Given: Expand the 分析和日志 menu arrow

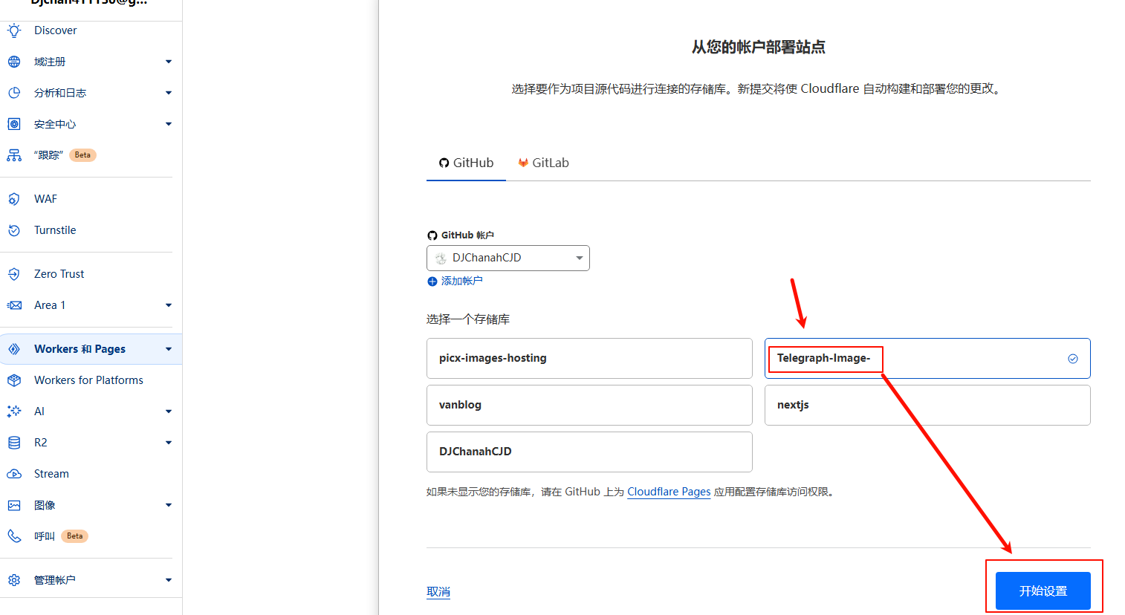Looking at the screenshot, I should click(x=169, y=93).
